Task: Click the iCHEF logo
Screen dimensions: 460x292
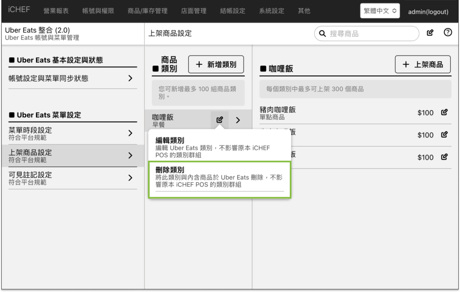Action: point(19,10)
